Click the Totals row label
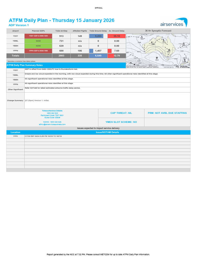Image resolution: width=197 pixels, height=263 pixels. (x=15, y=56)
